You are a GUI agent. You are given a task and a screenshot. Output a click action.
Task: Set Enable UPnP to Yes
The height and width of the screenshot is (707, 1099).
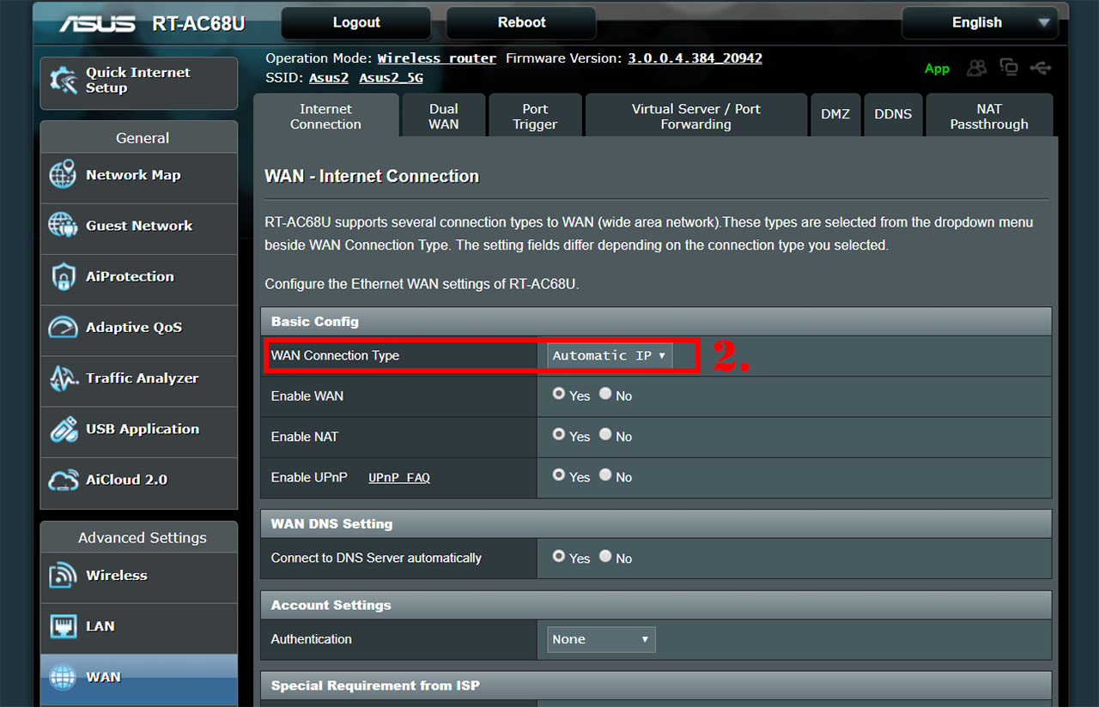(559, 474)
